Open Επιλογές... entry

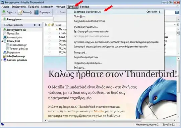[115, 68]
